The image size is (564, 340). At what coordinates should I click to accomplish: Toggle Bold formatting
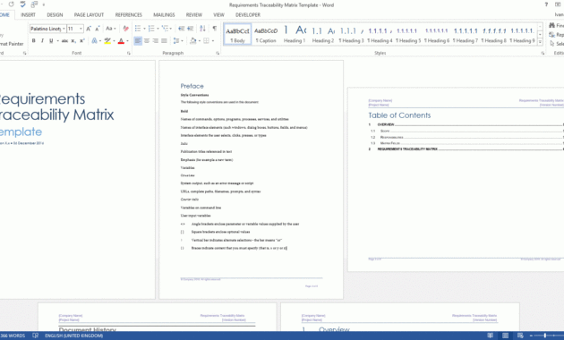click(x=33, y=40)
